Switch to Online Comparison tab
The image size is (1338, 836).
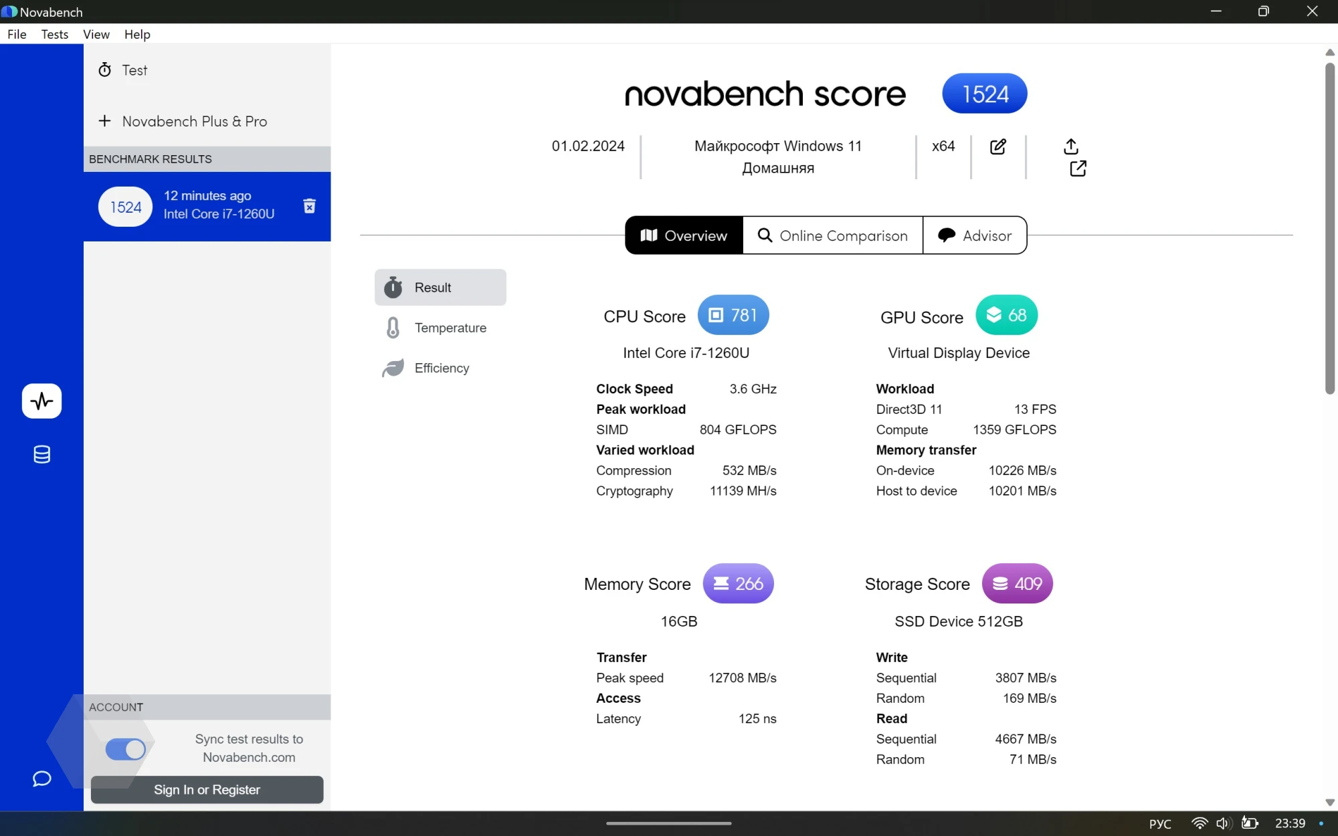[832, 235]
